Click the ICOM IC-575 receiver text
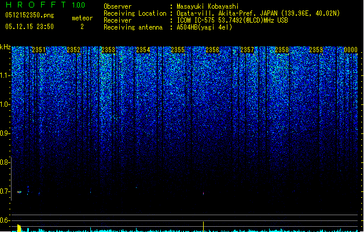Screen dimensions: 364x232 (x=233, y=20)
